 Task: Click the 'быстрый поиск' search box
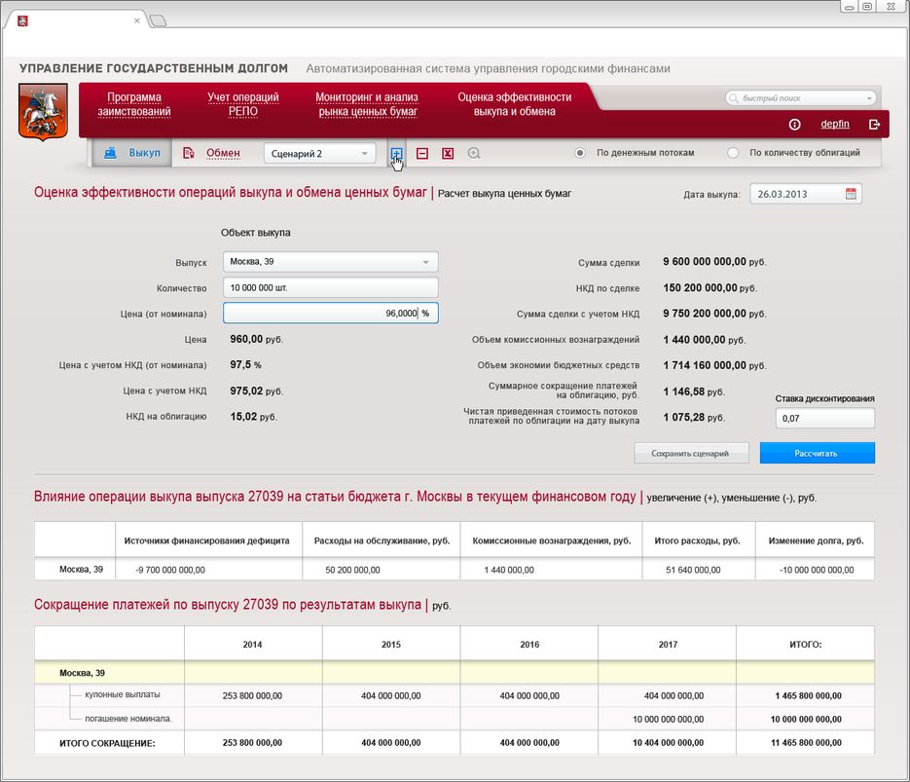pyautogui.click(x=800, y=98)
